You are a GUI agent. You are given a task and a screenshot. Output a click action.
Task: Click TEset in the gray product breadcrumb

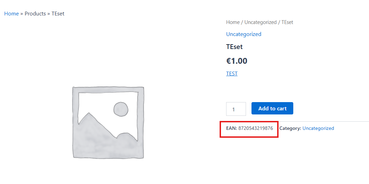(287, 22)
